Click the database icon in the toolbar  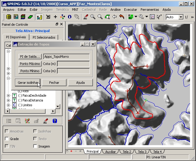(9, 17)
